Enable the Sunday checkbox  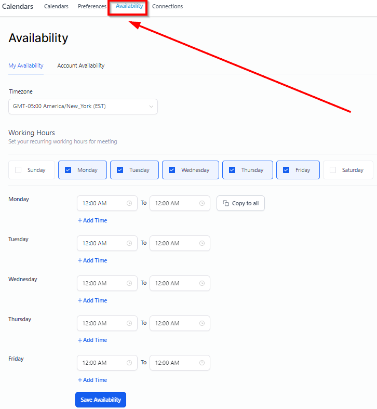tap(19, 170)
